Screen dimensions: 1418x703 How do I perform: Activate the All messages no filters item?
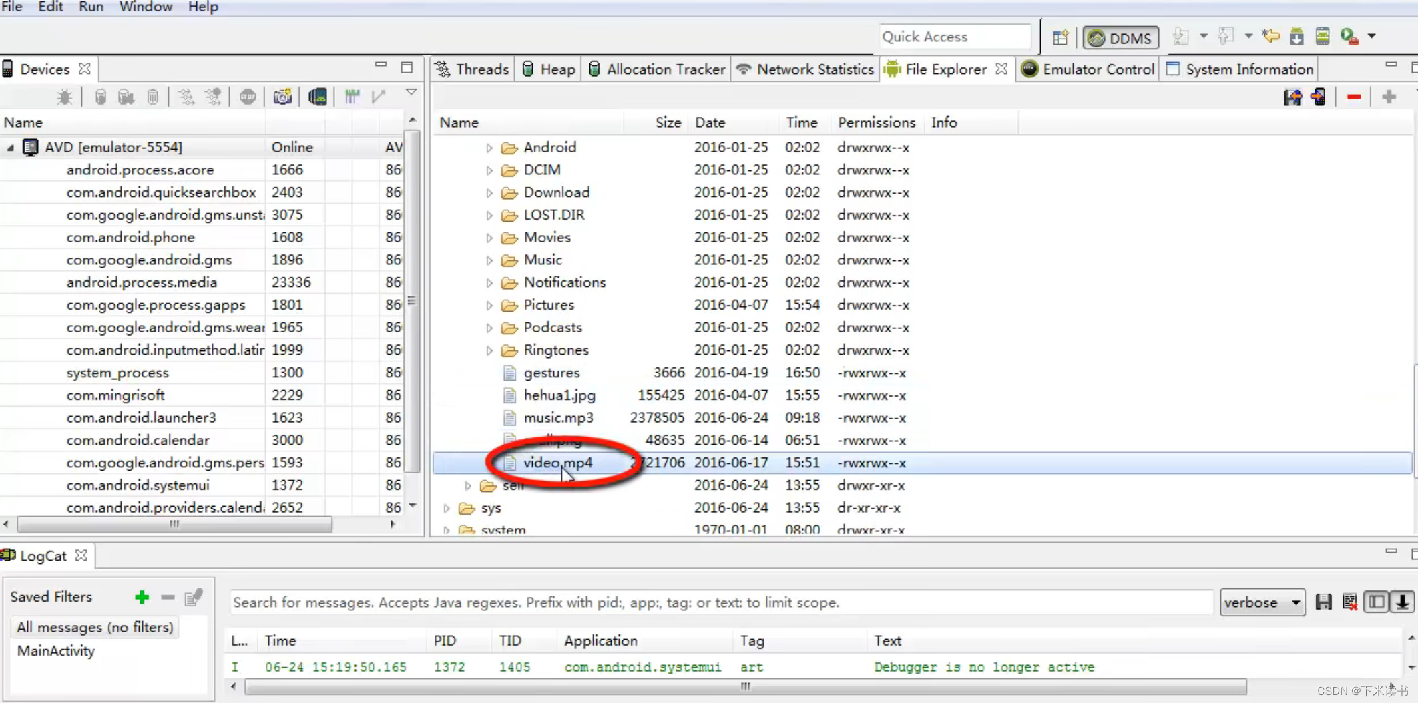pyautogui.click(x=95, y=626)
